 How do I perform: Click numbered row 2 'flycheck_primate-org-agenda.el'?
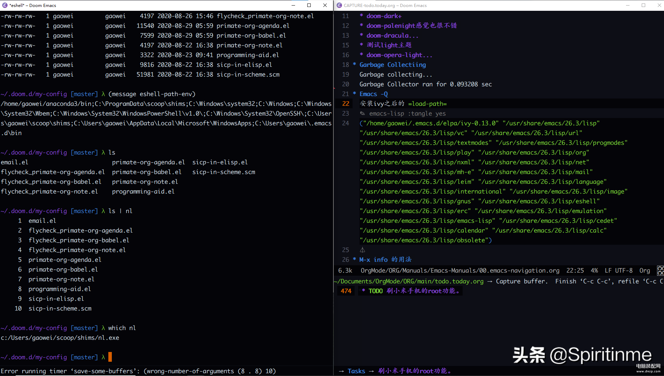[x=80, y=230]
